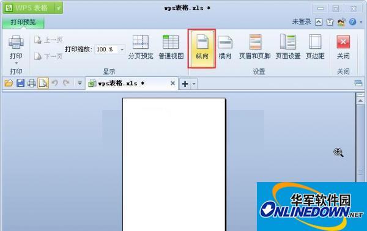The image size is (367, 231).
Task: Click the print zoom 100 % field
Action: (x=106, y=50)
